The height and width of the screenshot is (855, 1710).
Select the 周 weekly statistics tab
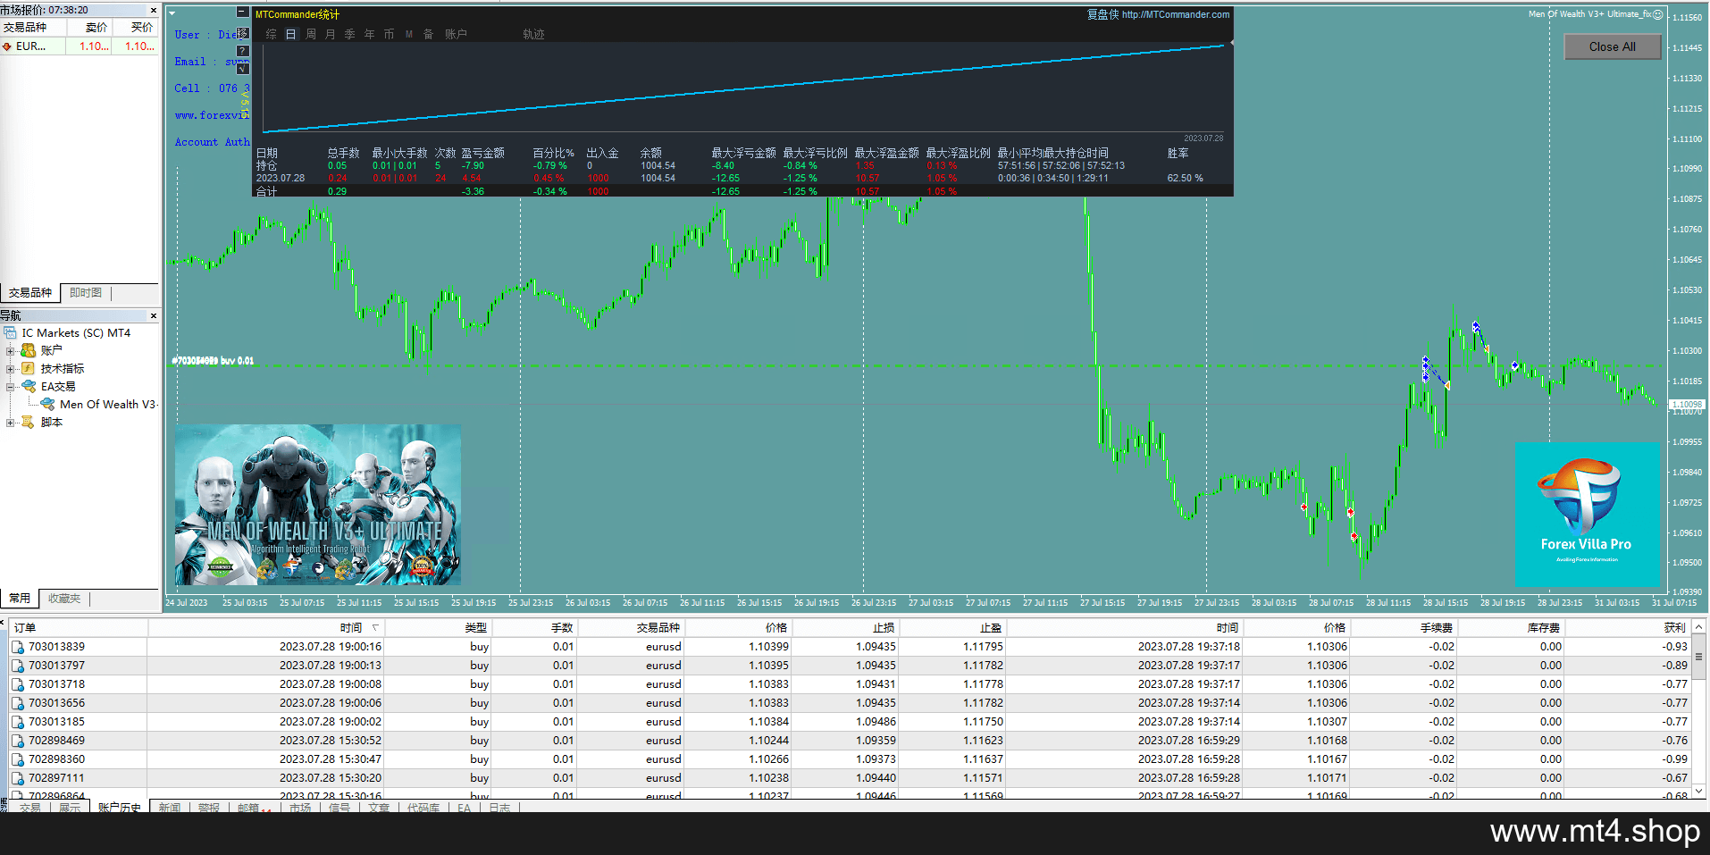(x=311, y=34)
